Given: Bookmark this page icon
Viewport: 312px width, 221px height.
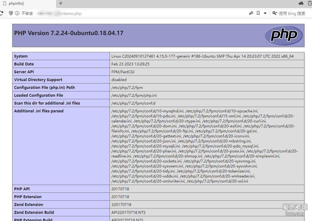Looking at the screenshot, I should (x=258, y=13).
